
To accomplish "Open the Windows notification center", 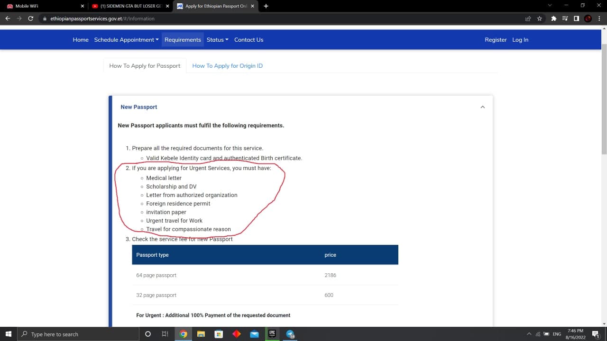I will (596, 334).
